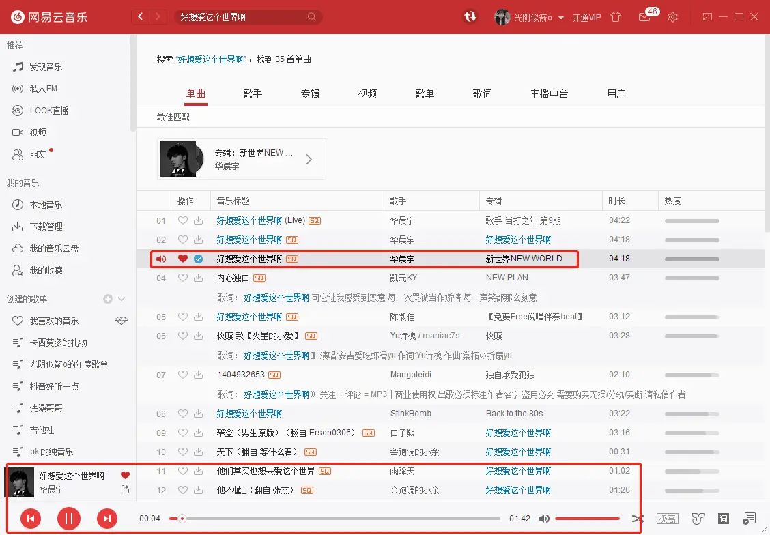
Task: Download track 01 好想爱这个世界啊 (Live)
Action: (x=199, y=221)
